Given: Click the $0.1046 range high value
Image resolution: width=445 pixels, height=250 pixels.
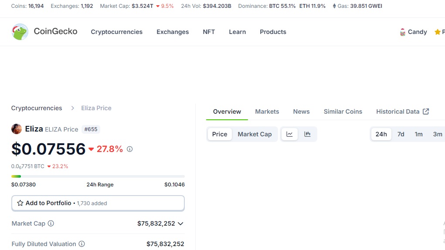Looking at the screenshot, I should click(x=174, y=185).
